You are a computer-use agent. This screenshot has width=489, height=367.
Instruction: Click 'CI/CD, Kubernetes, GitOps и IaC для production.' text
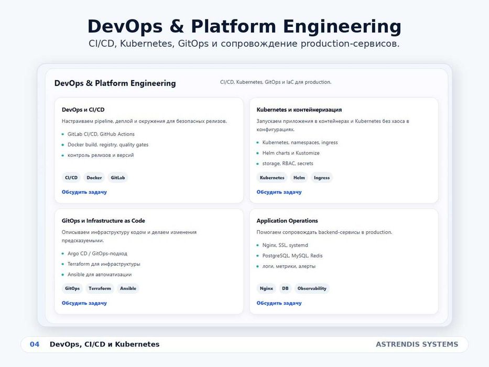(276, 82)
